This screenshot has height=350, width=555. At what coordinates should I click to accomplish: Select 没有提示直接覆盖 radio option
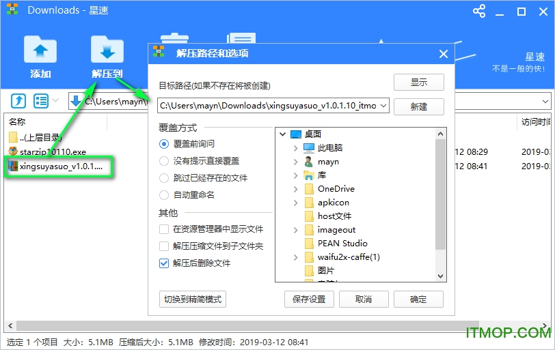[x=164, y=161]
